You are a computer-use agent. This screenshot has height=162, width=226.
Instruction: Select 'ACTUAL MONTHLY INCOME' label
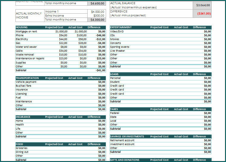(29, 15)
